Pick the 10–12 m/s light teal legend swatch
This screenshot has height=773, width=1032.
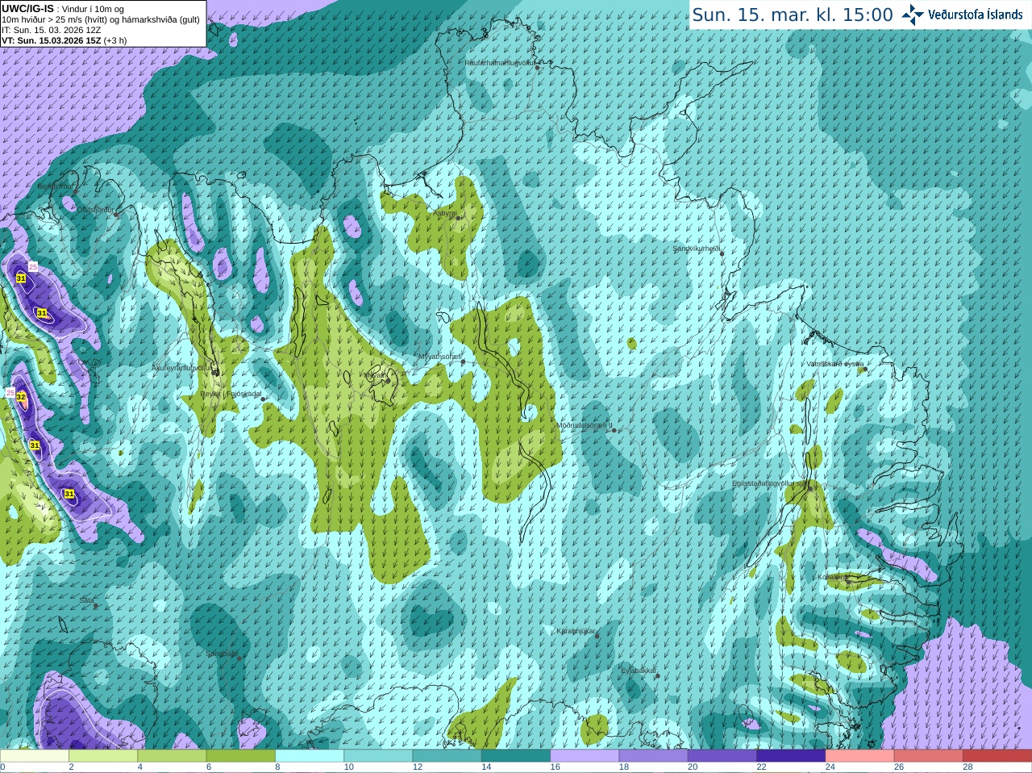378,756
